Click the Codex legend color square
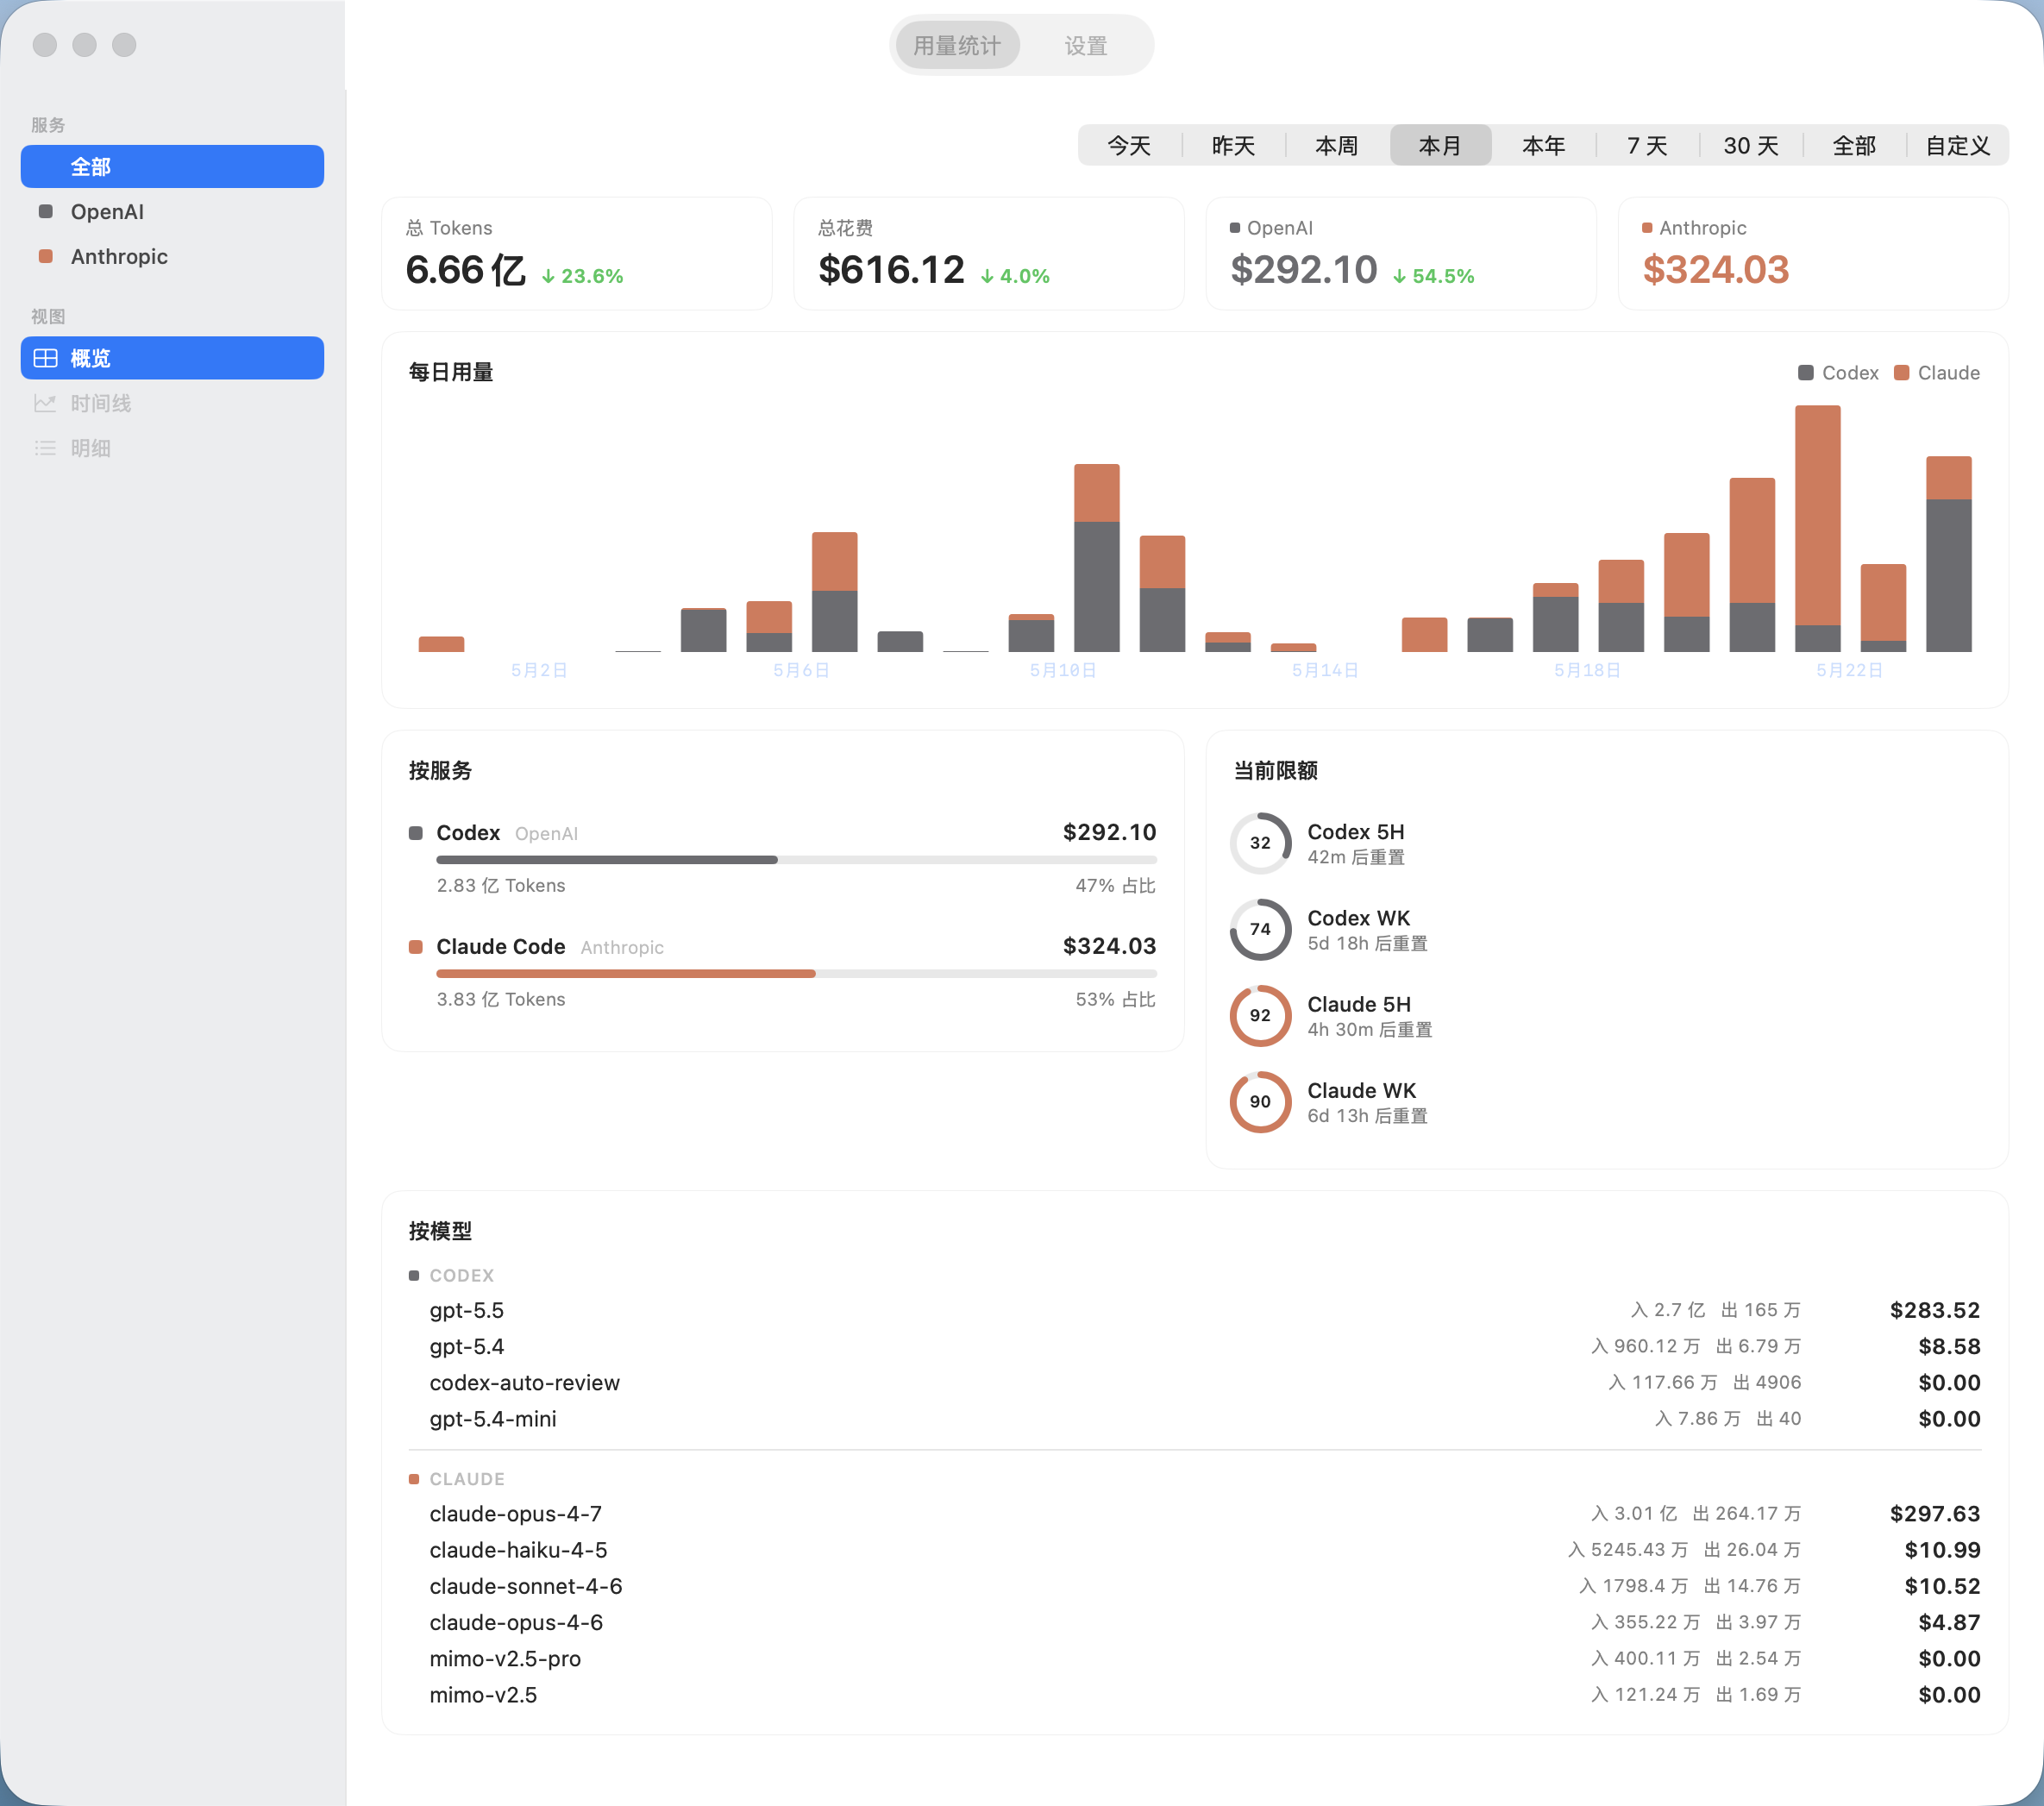This screenshot has height=1806, width=2044. pos(1806,373)
